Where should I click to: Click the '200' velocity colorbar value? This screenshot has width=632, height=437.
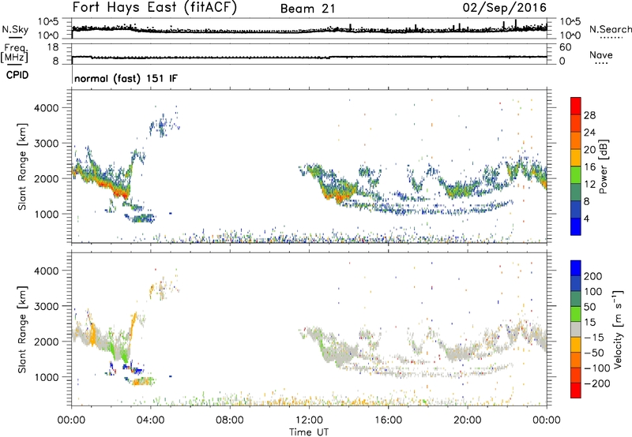(593, 276)
